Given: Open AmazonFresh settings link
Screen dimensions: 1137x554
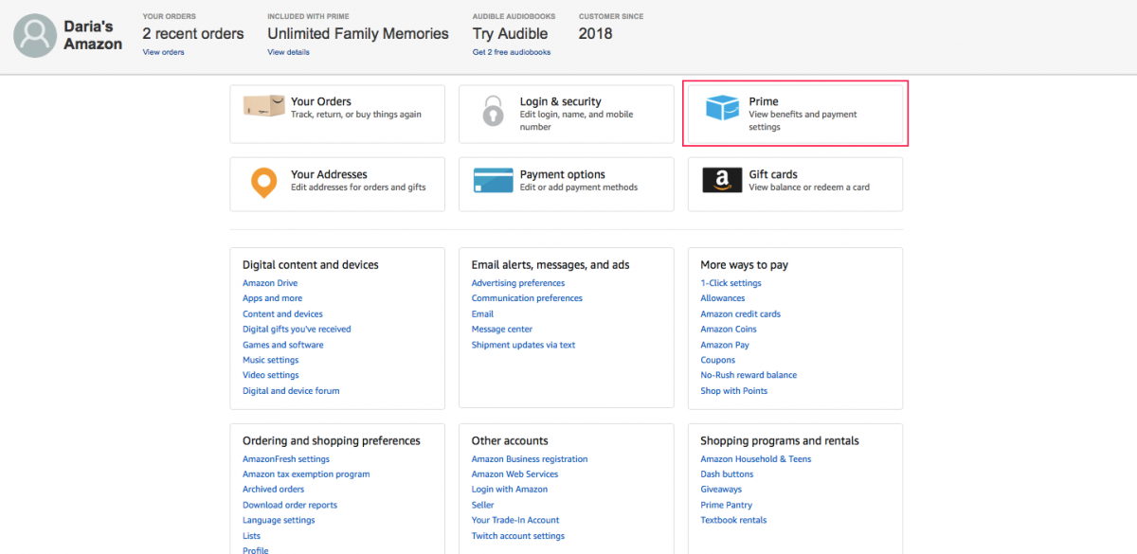Looking at the screenshot, I should click(x=286, y=459).
